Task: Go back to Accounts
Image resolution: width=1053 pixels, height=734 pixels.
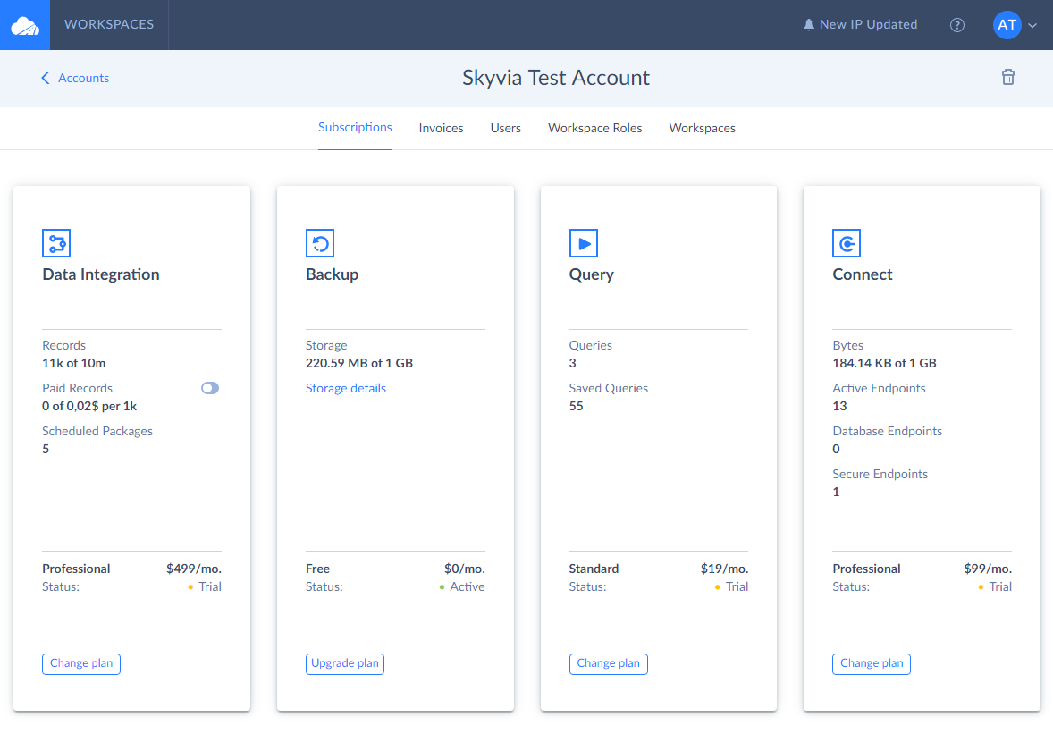Action: pyautogui.click(x=83, y=78)
